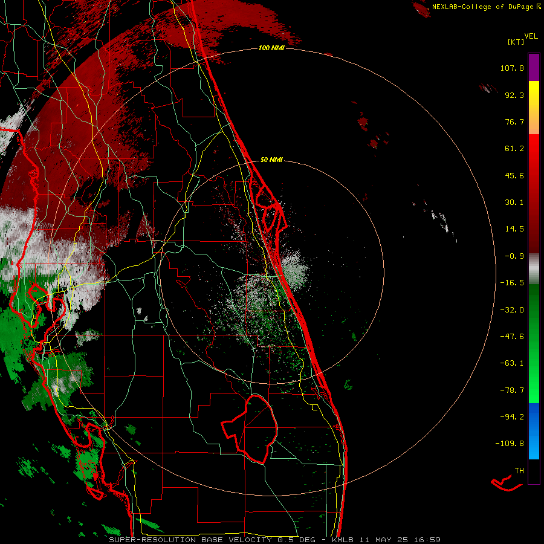Select the -63.1 legend value
544x544 pixels.
(x=512, y=363)
